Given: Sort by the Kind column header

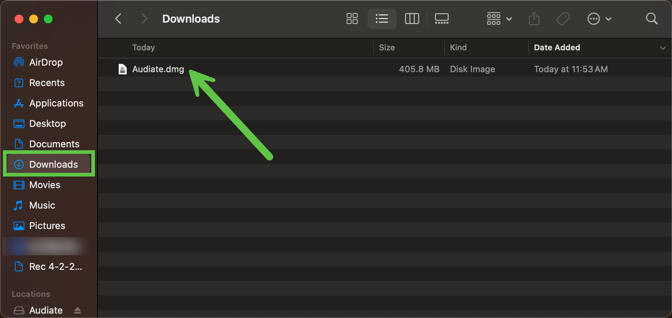Looking at the screenshot, I should click(x=458, y=47).
